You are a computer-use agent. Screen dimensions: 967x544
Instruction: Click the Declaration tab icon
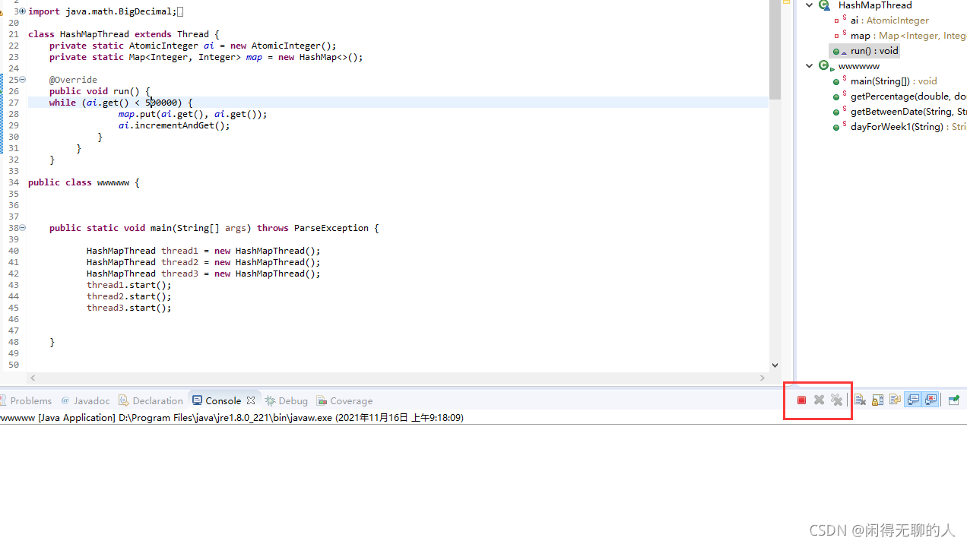(124, 400)
